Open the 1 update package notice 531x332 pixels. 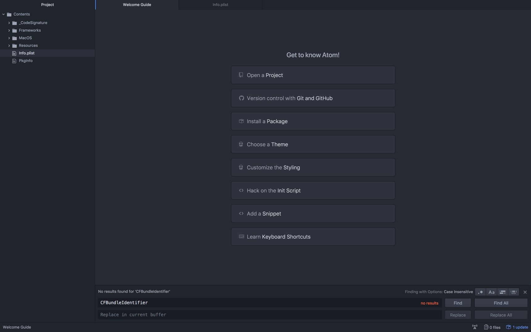tap(517, 327)
